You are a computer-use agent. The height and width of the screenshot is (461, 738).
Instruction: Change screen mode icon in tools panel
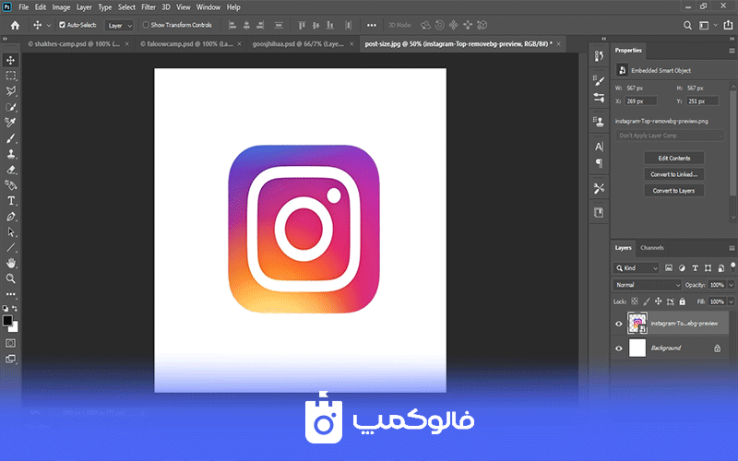coord(10,359)
